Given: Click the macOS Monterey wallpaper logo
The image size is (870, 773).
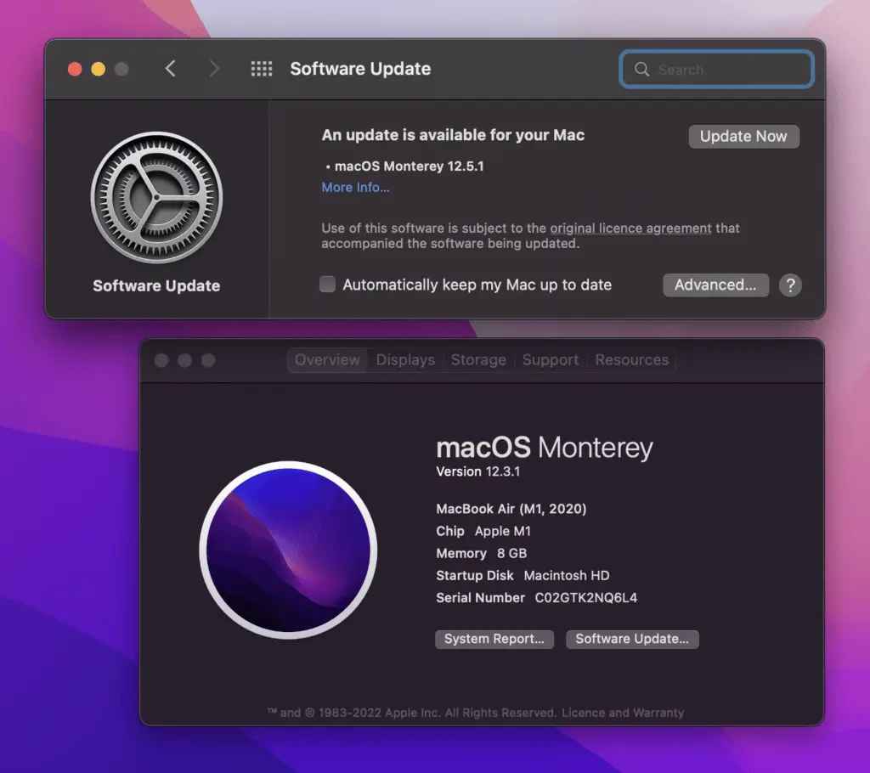Looking at the screenshot, I should (288, 550).
